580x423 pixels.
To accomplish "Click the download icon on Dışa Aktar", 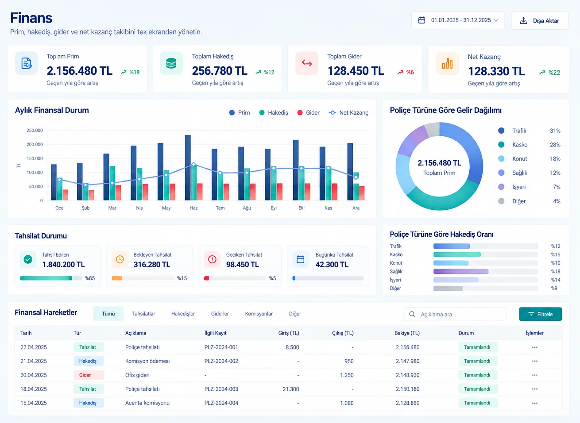I will pyautogui.click(x=523, y=21).
